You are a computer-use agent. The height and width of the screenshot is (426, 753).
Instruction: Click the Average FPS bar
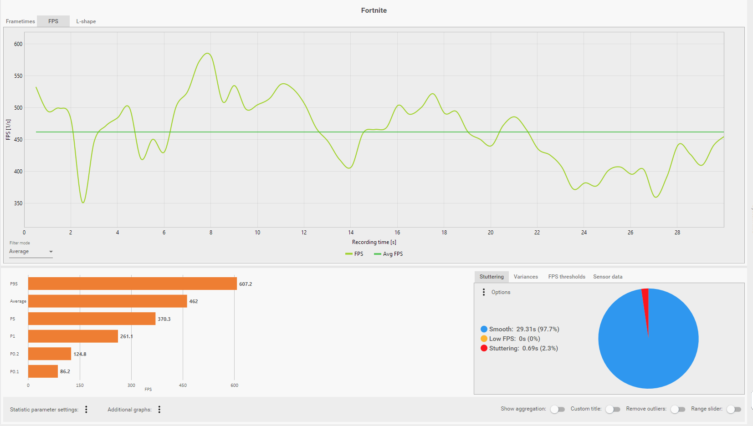point(108,301)
